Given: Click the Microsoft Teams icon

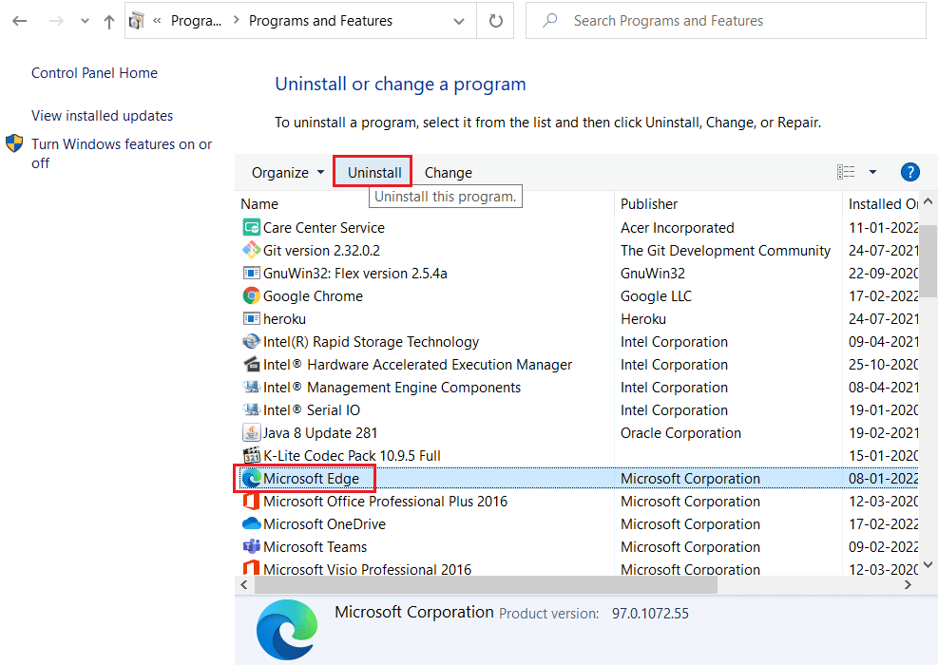Looking at the screenshot, I should [251, 546].
